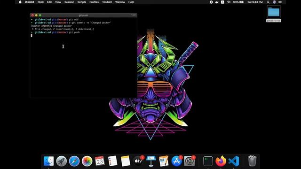Open the Scripts menu
The image size is (301, 169).
[x=82, y=2]
